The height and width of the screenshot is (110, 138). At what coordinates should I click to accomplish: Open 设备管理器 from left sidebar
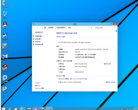[38, 36]
